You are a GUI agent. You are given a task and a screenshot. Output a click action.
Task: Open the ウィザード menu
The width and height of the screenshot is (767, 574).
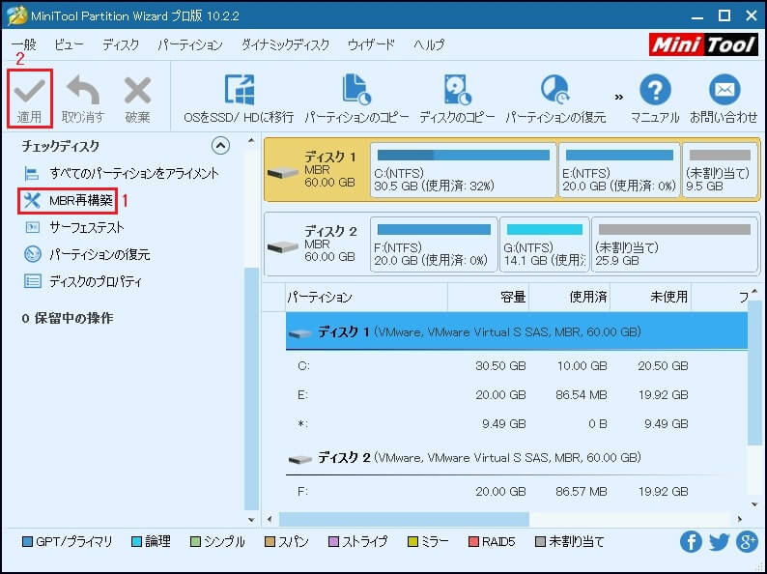(x=371, y=45)
